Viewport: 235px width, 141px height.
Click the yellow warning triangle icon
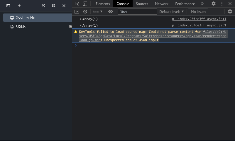coord(76,31)
